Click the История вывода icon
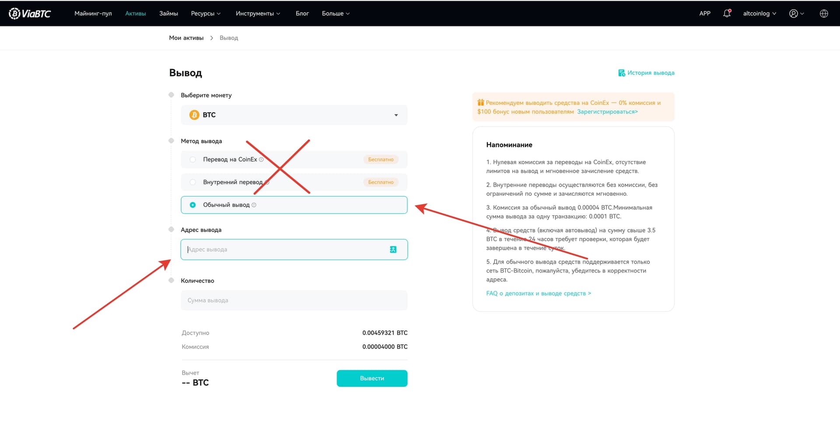Viewport: 840px width, 425px height. [x=621, y=73]
